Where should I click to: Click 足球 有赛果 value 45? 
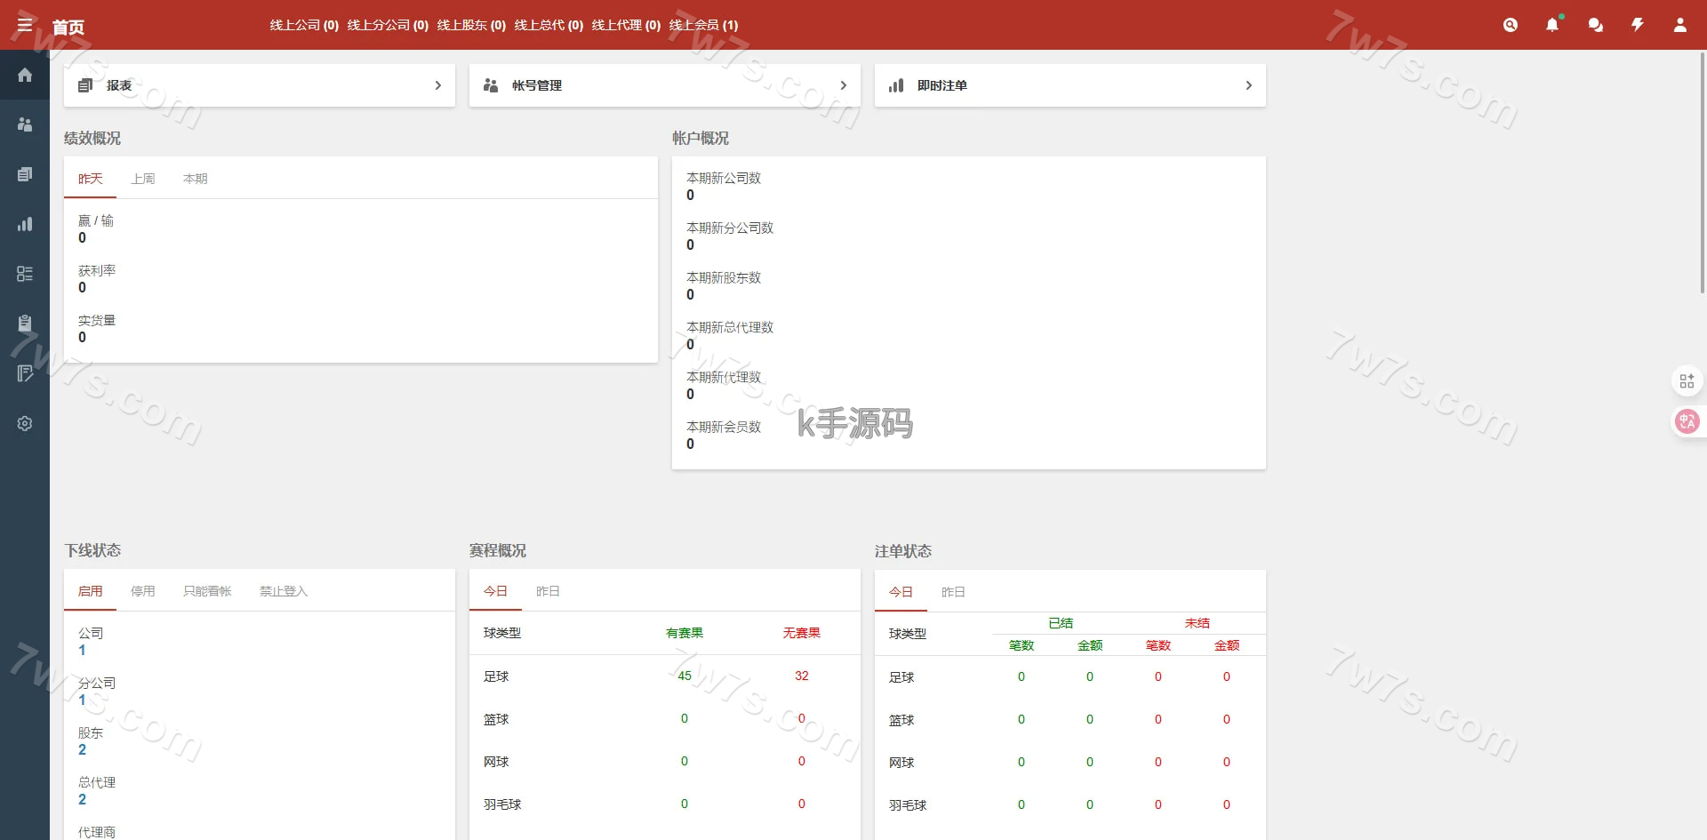pyautogui.click(x=685, y=676)
